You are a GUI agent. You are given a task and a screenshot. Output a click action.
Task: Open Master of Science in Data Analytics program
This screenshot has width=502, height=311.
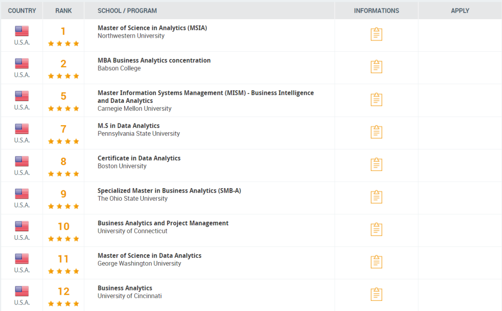tap(149, 256)
